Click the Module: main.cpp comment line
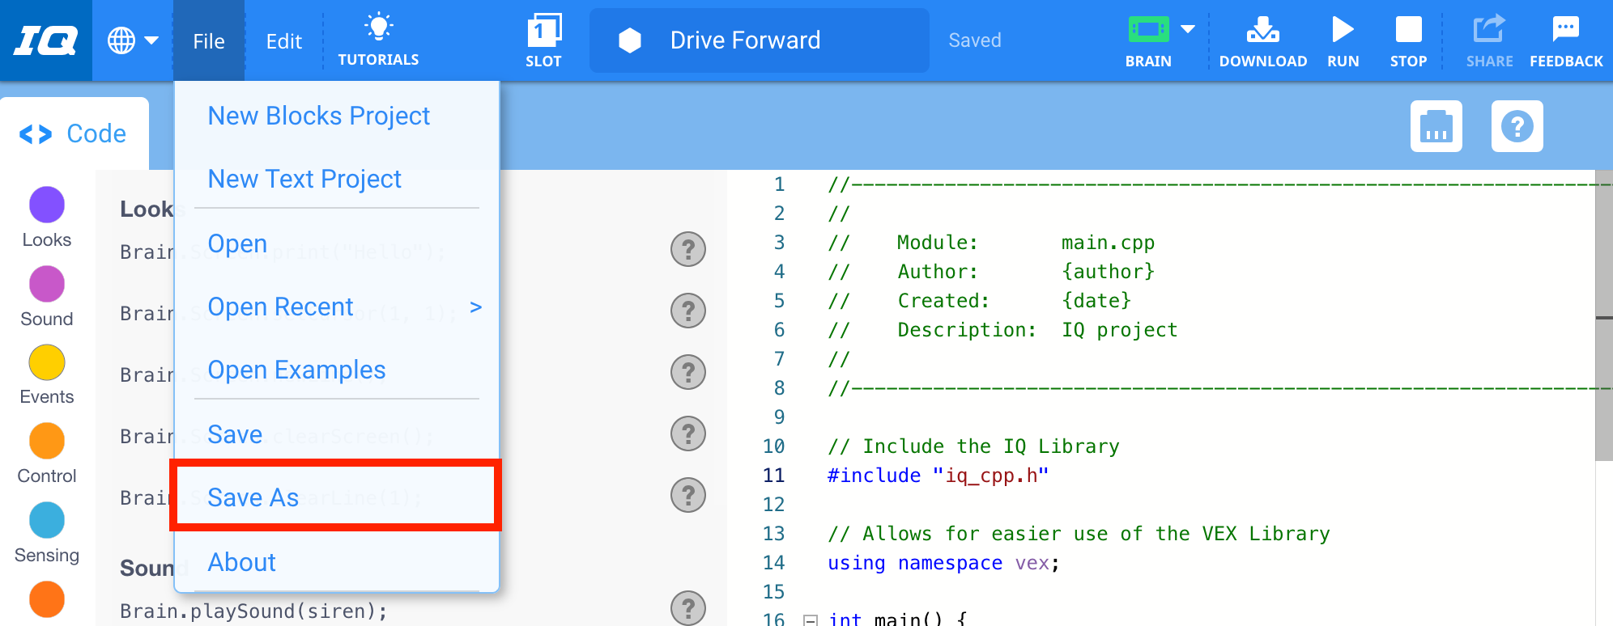 [991, 243]
